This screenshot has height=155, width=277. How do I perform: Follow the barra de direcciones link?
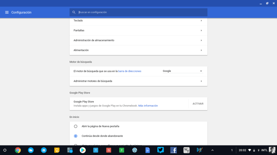click(x=130, y=71)
